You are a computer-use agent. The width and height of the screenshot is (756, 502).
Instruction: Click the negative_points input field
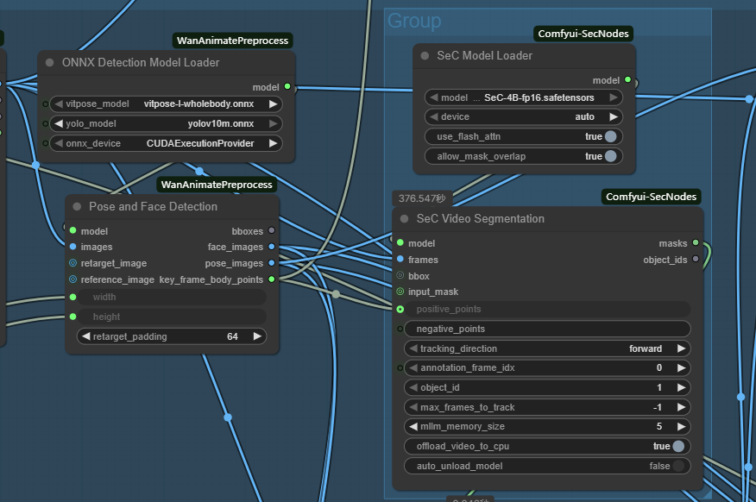click(x=547, y=329)
